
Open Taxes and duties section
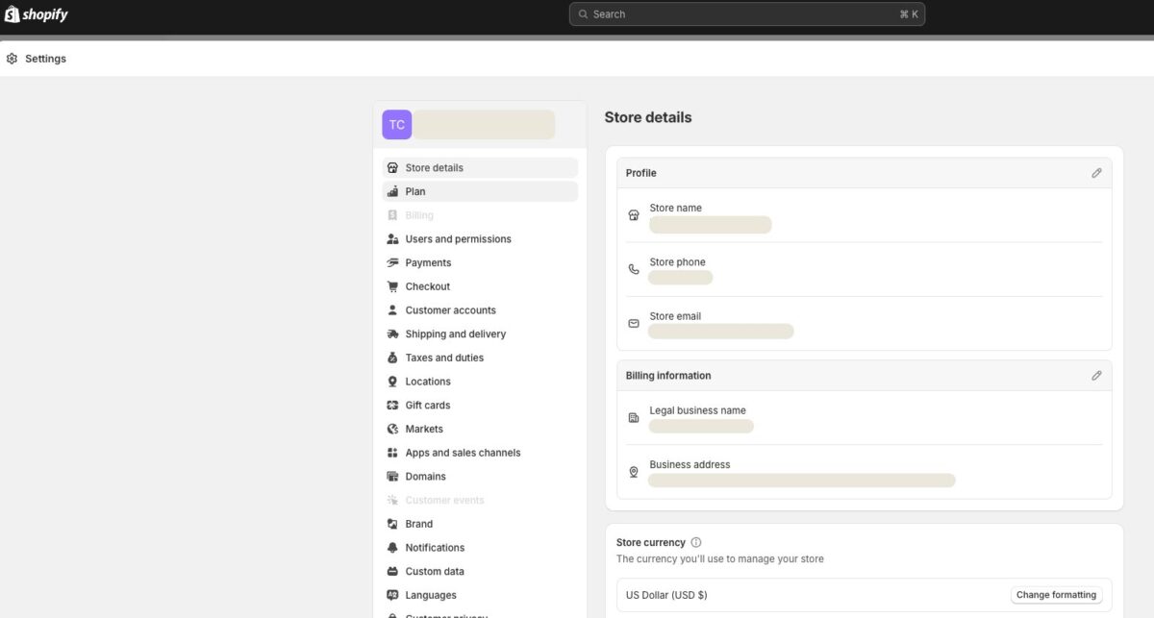[444, 358]
